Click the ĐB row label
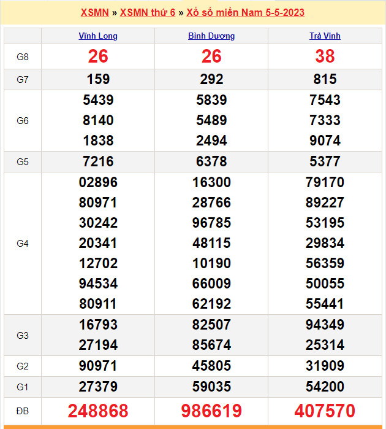Image resolution: width=386 pixels, height=429 pixels. coord(23,411)
